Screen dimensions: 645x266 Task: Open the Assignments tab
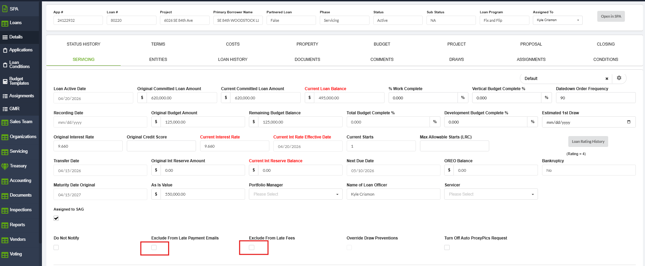[531, 60]
